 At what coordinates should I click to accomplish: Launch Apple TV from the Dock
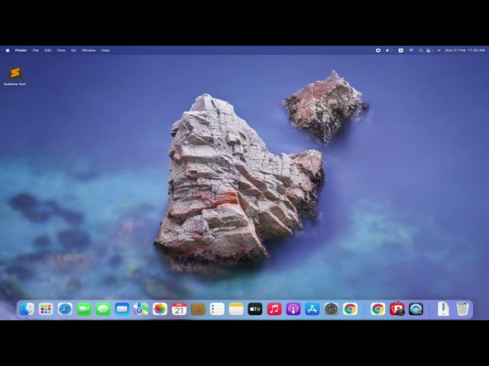coord(255,309)
